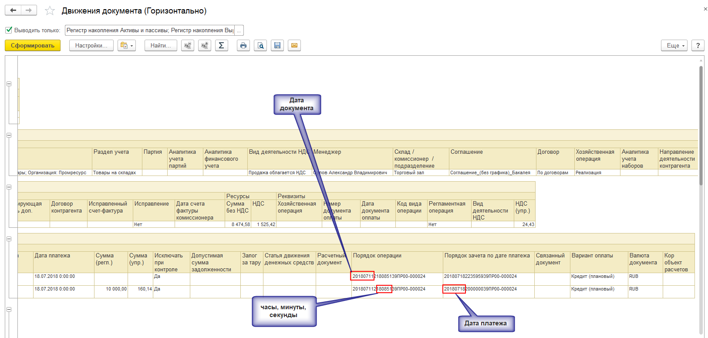Save report with the floppy disk icon
Viewport: 708px width, 338px height.
point(277,45)
